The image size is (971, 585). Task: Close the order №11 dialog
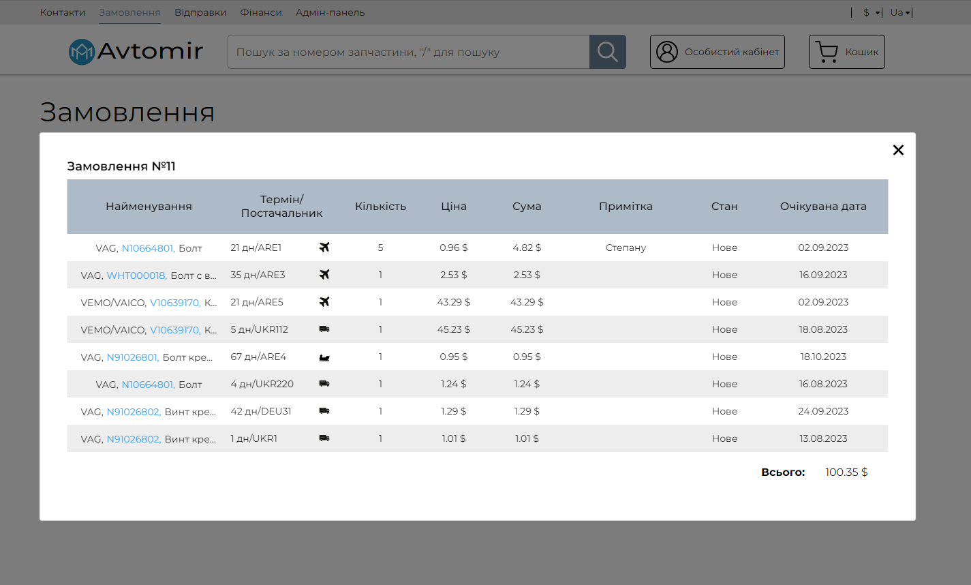coord(898,150)
